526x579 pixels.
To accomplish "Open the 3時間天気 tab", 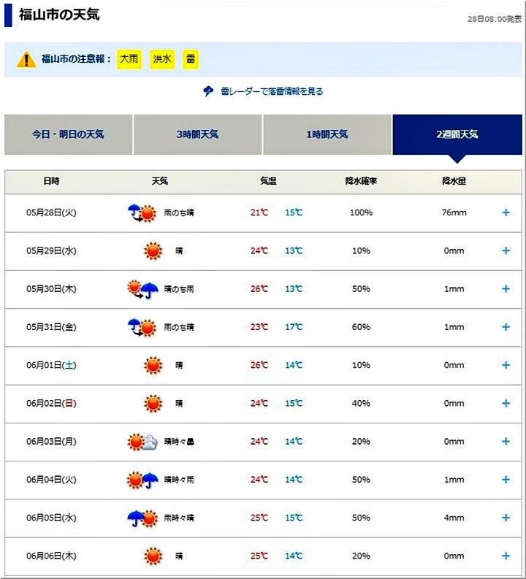I will coord(197,134).
